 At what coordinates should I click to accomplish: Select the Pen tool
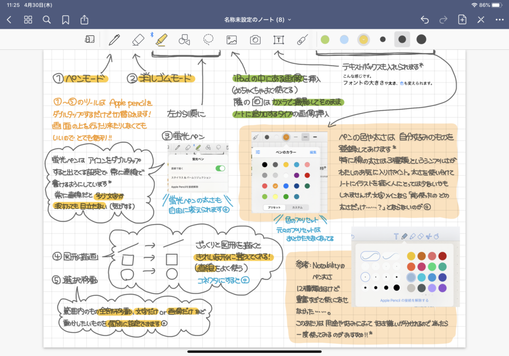(114, 40)
